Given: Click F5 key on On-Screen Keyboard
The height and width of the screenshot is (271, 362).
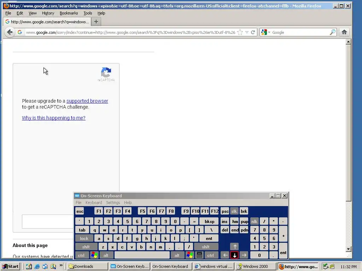Looking at the screenshot, I should tap(142, 211).
